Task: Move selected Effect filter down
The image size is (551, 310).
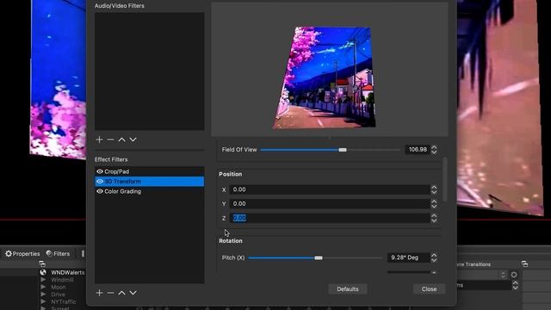Action: pos(133,293)
